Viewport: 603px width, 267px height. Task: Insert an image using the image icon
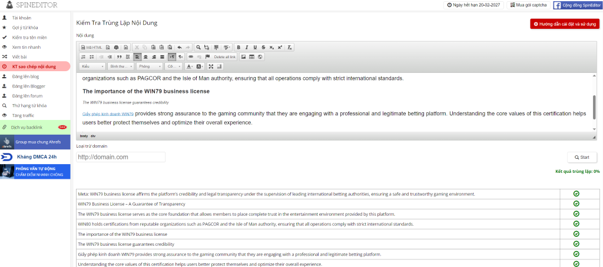[x=243, y=57]
